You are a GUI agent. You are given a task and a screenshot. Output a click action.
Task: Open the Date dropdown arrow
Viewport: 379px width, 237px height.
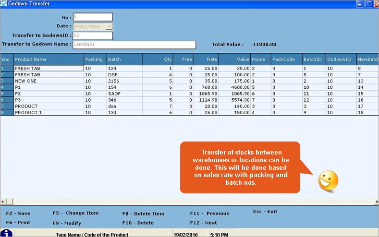click(109, 27)
